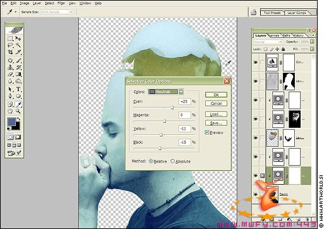The width and height of the screenshot is (324, 229).
Task: Open the Sample Size dropdown
Action: [57, 12]
